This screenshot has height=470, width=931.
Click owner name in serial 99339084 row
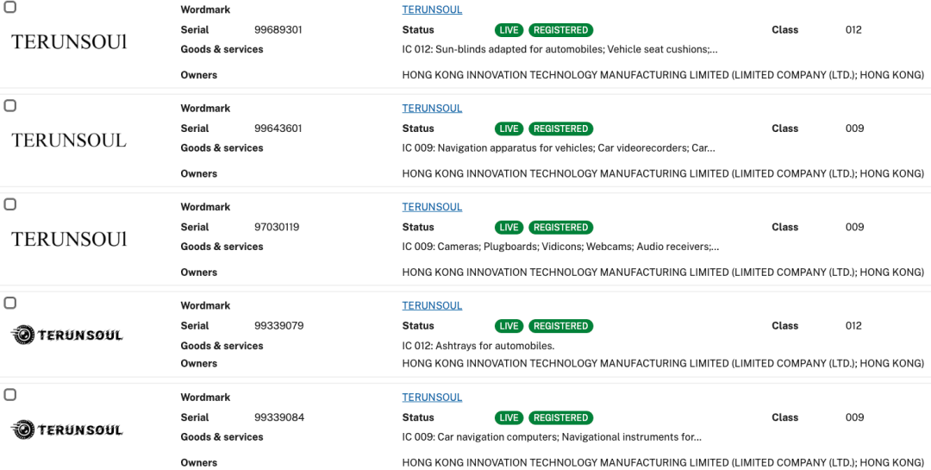[x=663, y=462]
